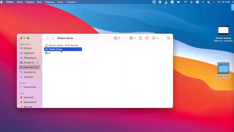Open the Правка menu

click(x=30, y=2)
